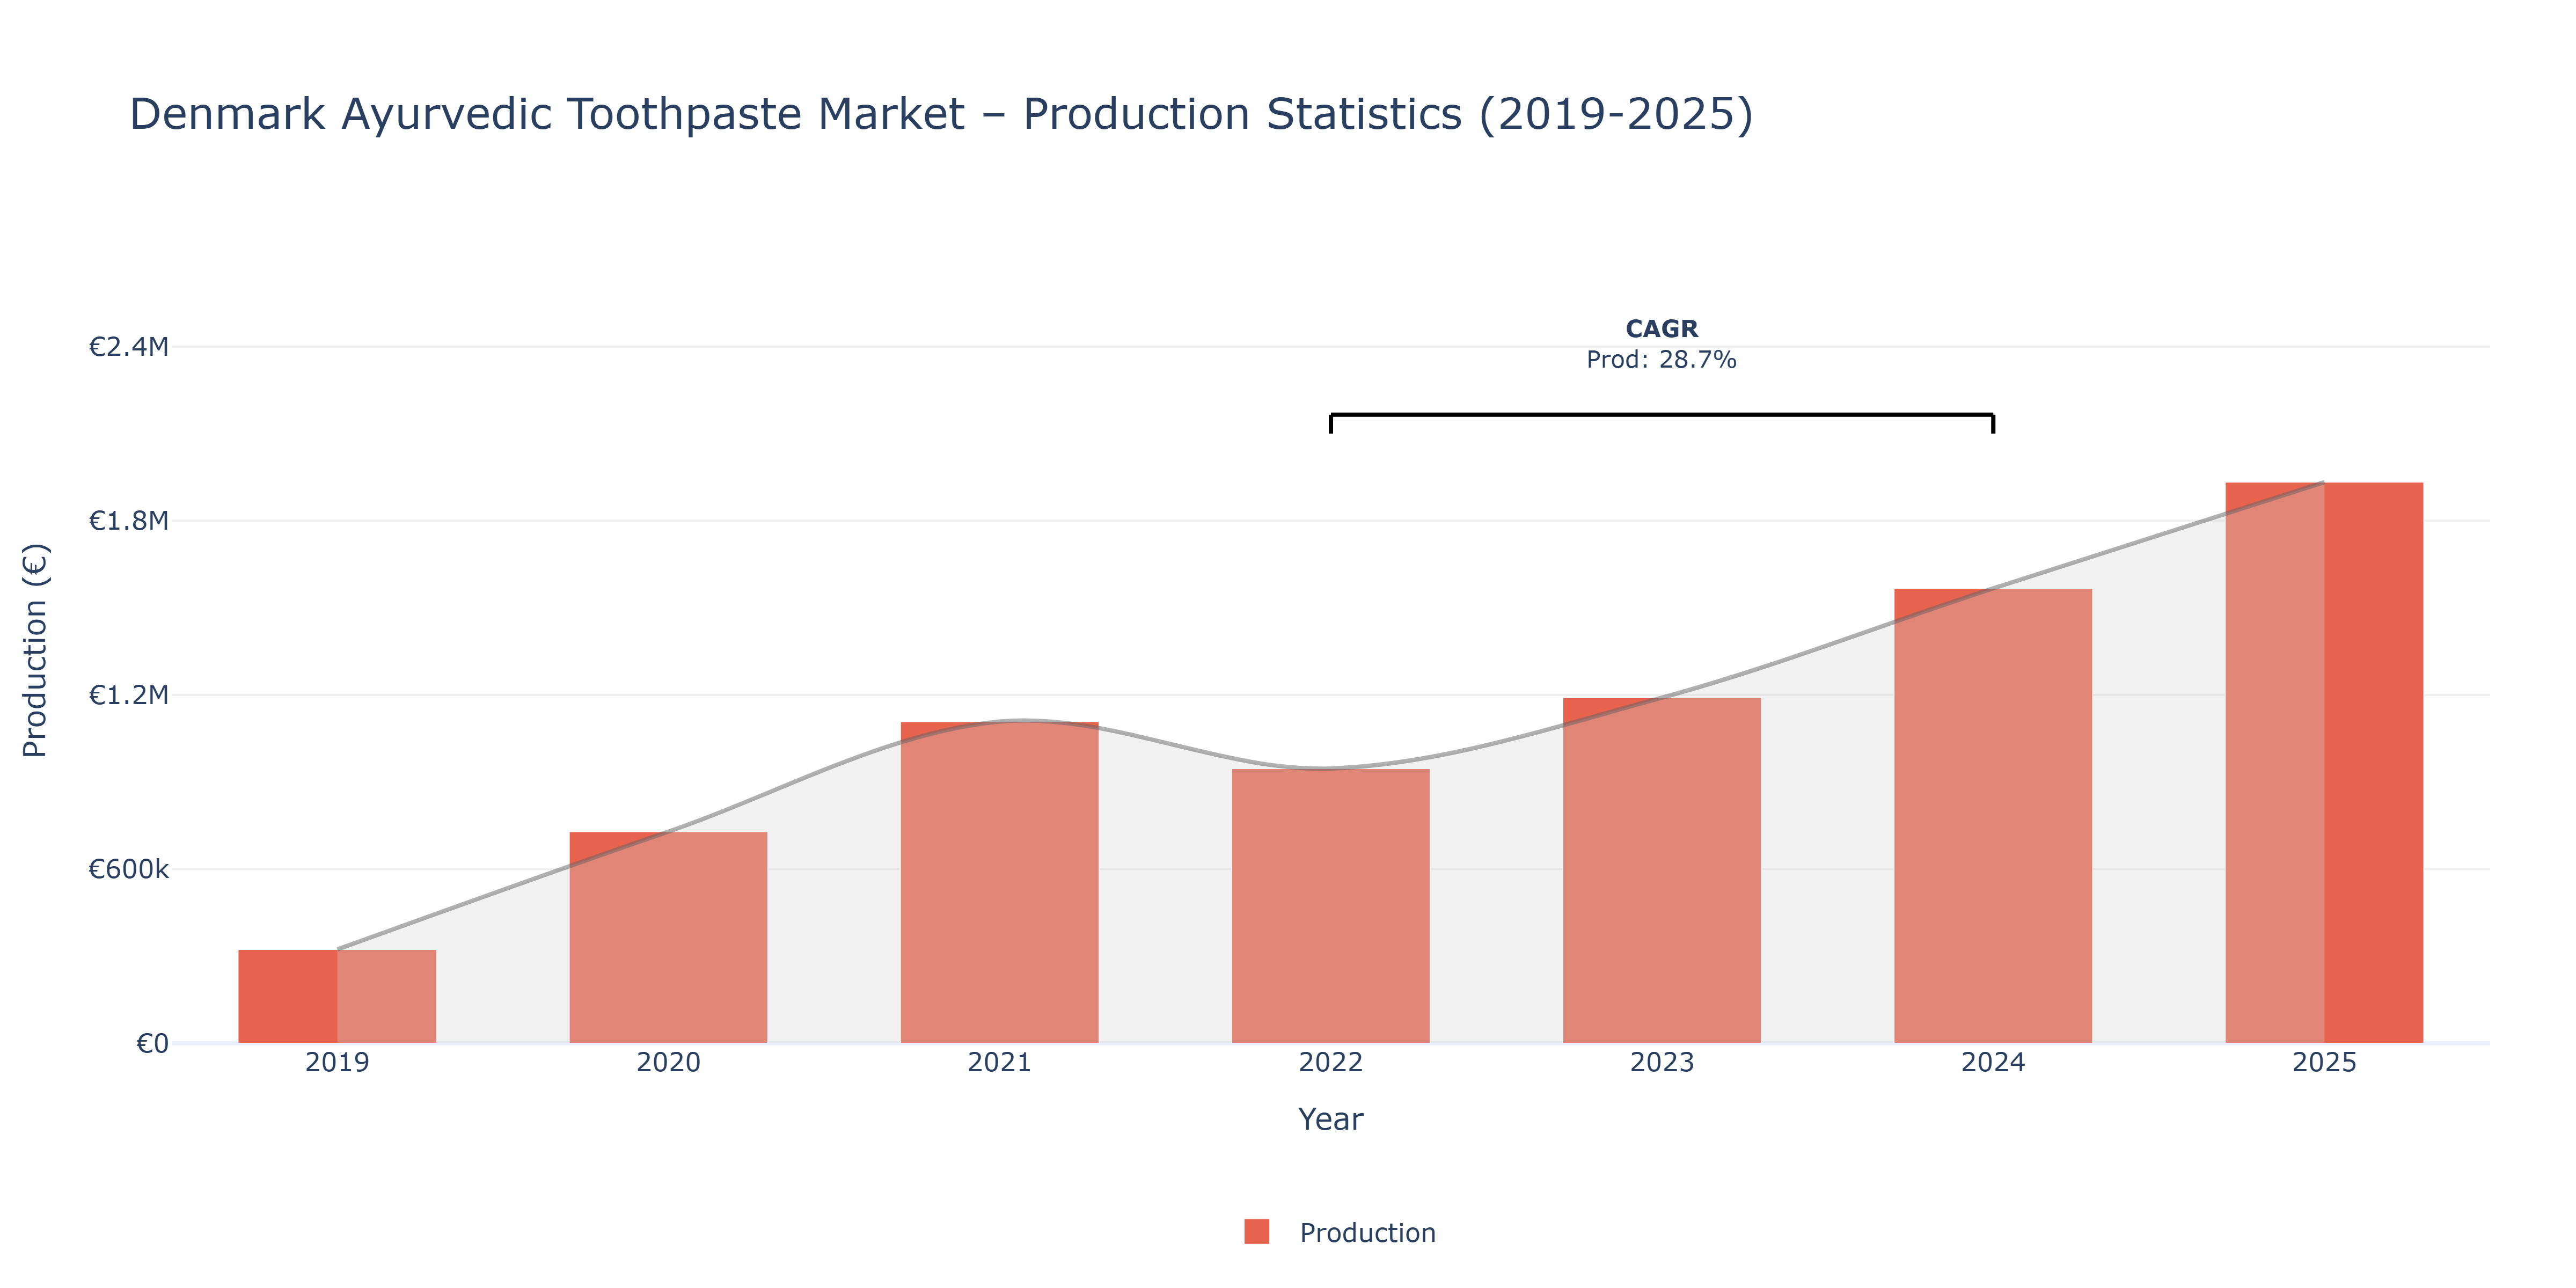The width and height of the screenshot is (2576, 1288).
Task: Toggle the Production legend label
Action: 1367,1233
